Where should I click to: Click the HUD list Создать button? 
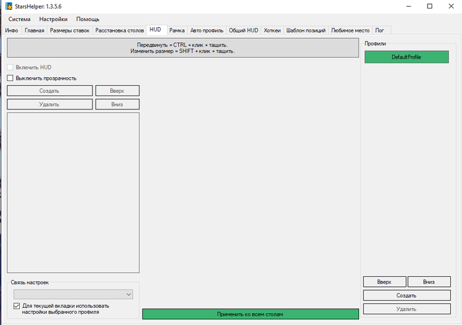point(49,91)
